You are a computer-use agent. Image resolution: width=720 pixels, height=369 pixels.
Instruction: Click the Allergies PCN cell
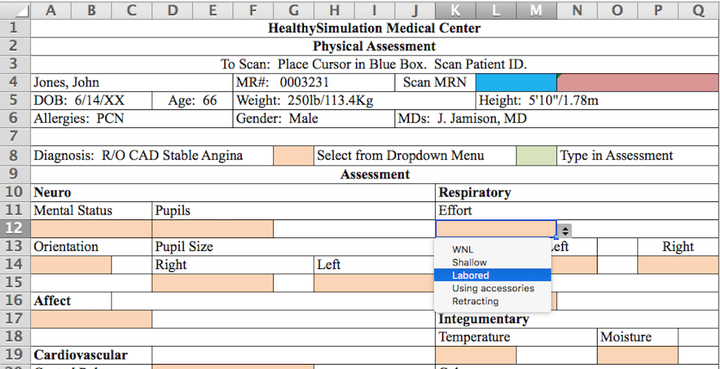[x=132, y=119]
